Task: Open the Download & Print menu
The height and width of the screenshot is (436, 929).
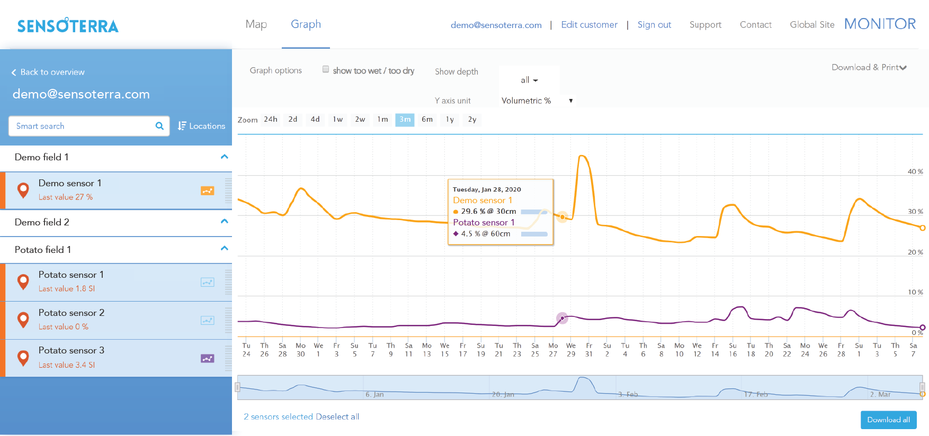Action: tap(869, 67)
